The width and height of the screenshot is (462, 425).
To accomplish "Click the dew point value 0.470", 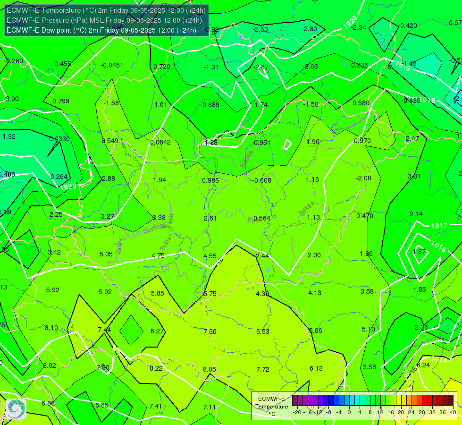I will pyautogui.click(x=365, y=216).
